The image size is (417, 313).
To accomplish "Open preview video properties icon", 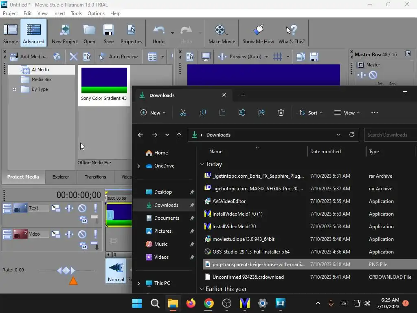I will pyautogui.click(x=190, y=56).
